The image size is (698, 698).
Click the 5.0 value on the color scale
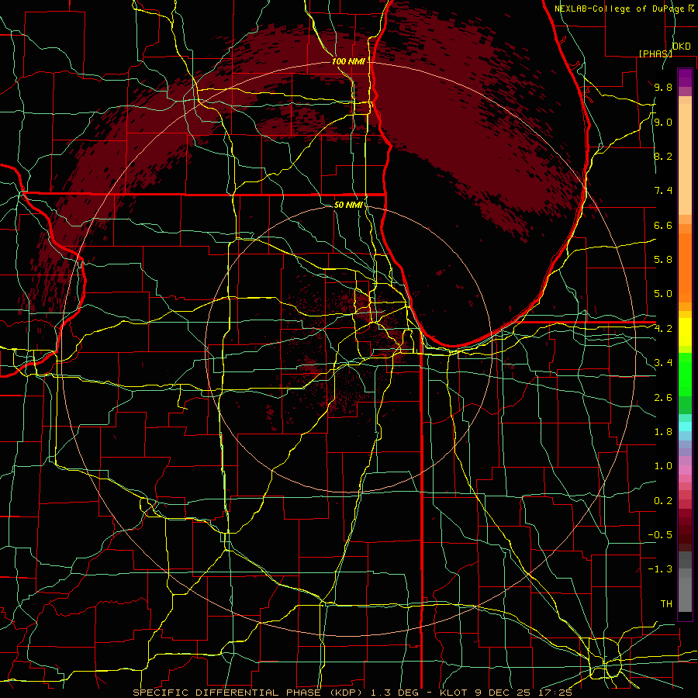point(663,294)
